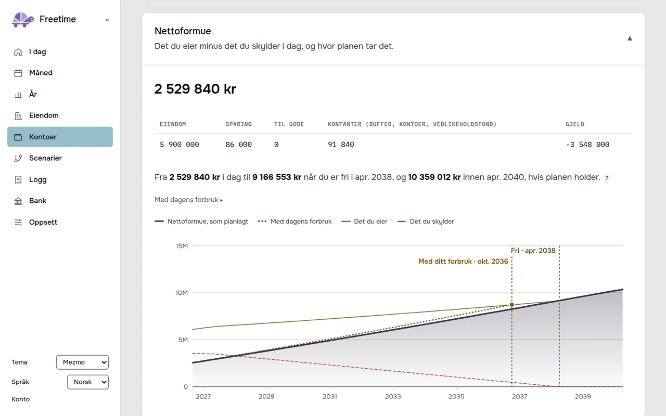The image size is (666, 416).
Task: Open the Språk dropdown showing Norsk
Action: tap(88, 382)
